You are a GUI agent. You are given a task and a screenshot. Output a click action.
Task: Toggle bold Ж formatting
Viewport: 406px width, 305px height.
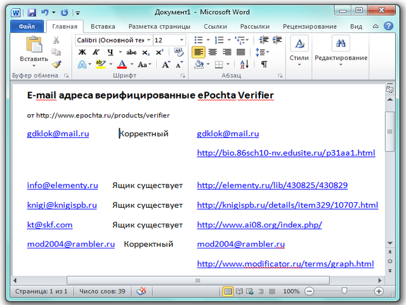tap(82, 52)
